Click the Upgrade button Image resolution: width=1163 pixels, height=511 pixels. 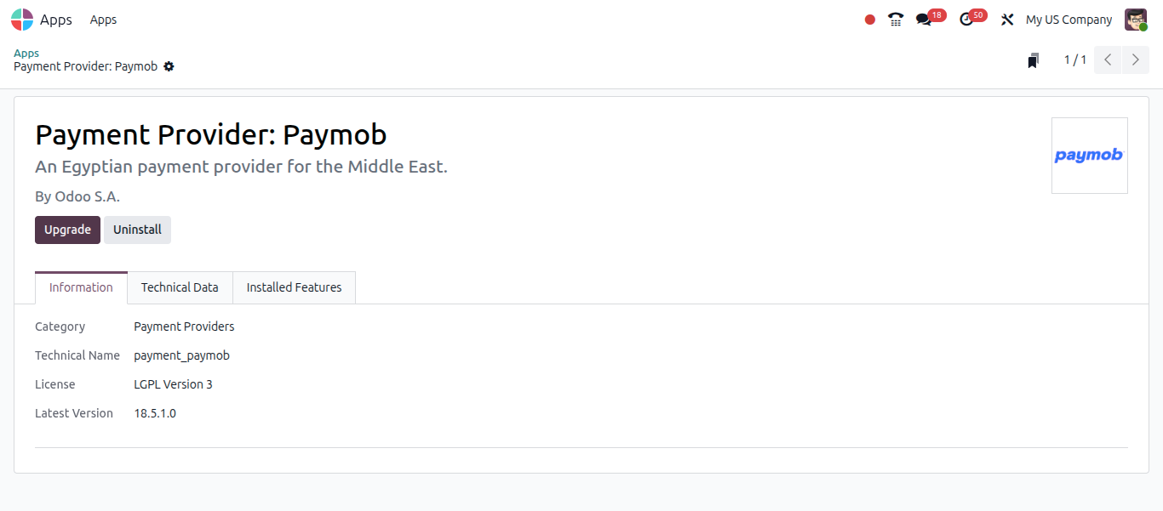pyautogui.click(x=67, y=230)
